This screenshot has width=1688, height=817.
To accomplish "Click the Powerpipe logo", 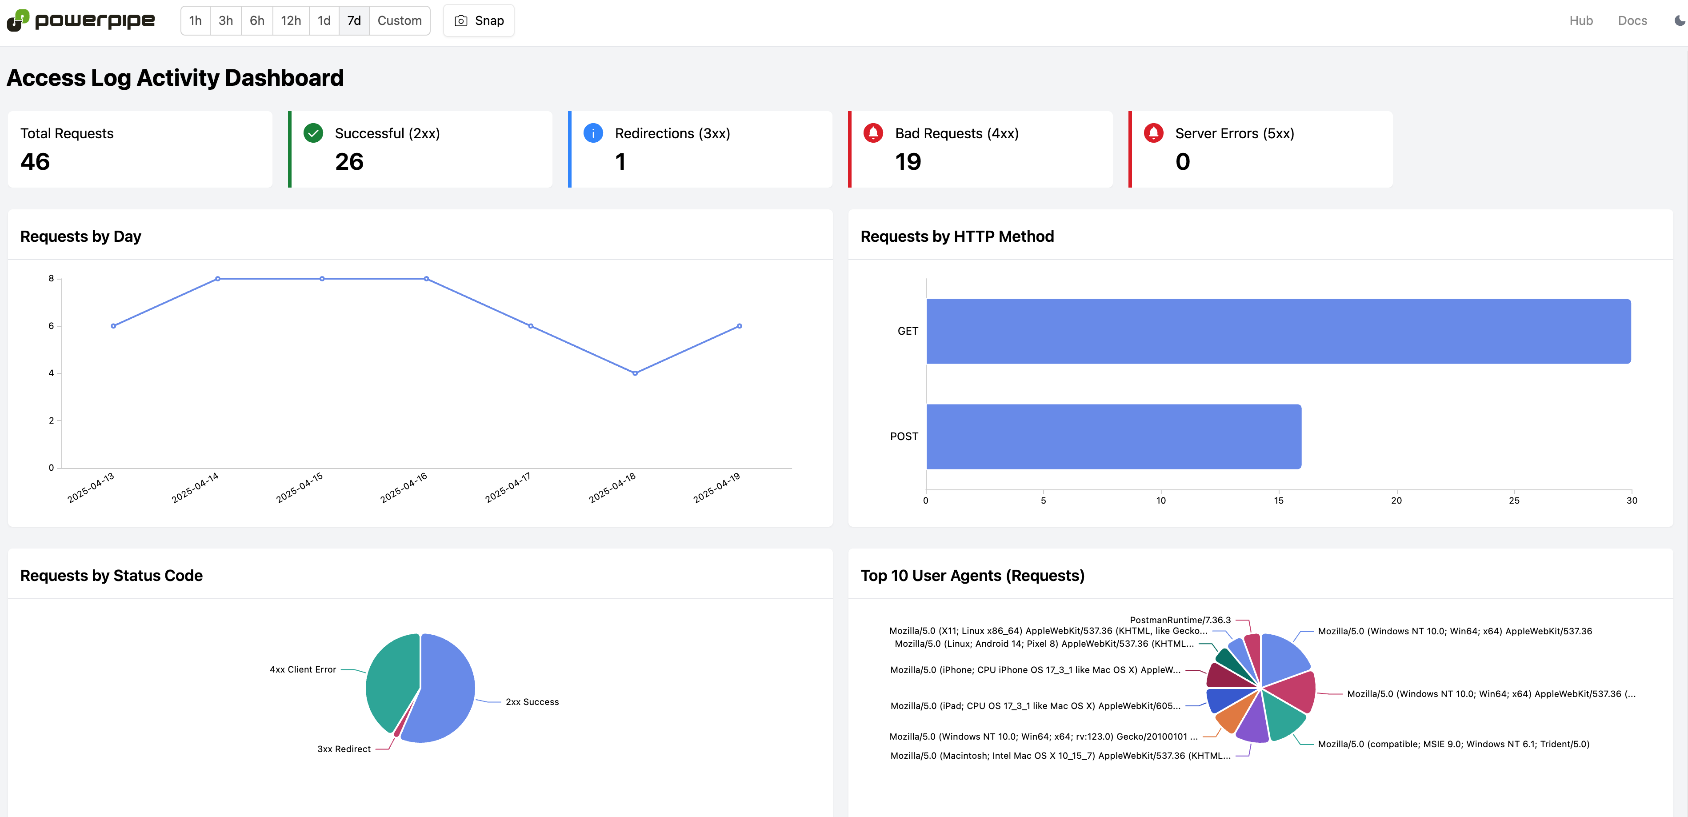I will 80,20.
